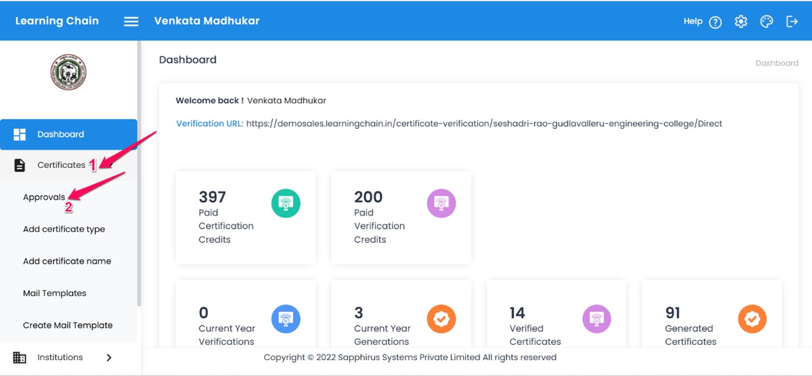Screen dimensions: 812x376
Task: Open Add certificate type page
Action: point(64,229)
